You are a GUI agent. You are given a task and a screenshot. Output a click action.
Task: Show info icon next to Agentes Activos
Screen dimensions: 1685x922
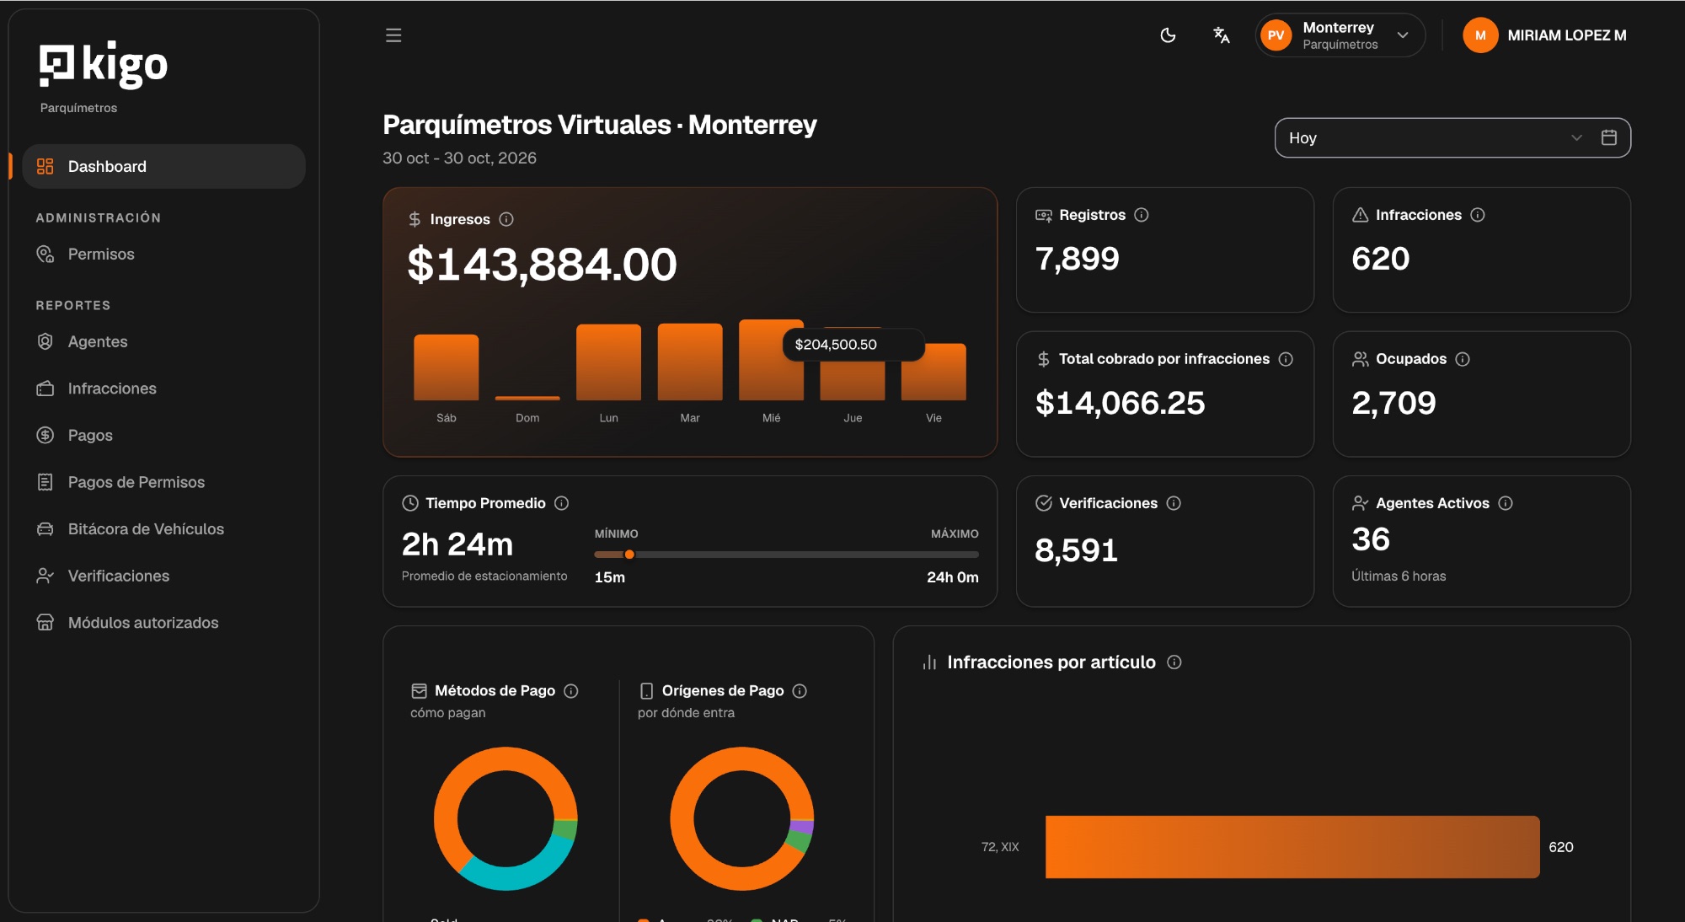1506,503
